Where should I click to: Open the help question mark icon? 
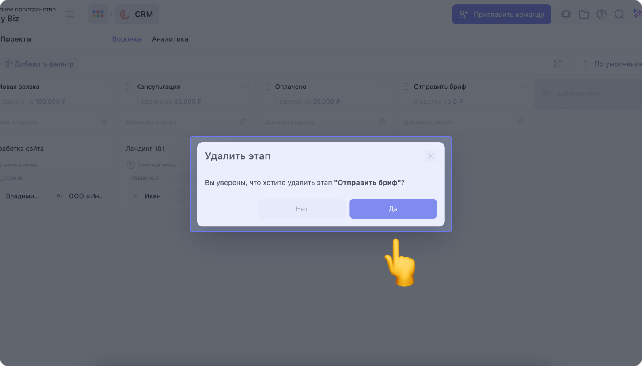(601, 15)
